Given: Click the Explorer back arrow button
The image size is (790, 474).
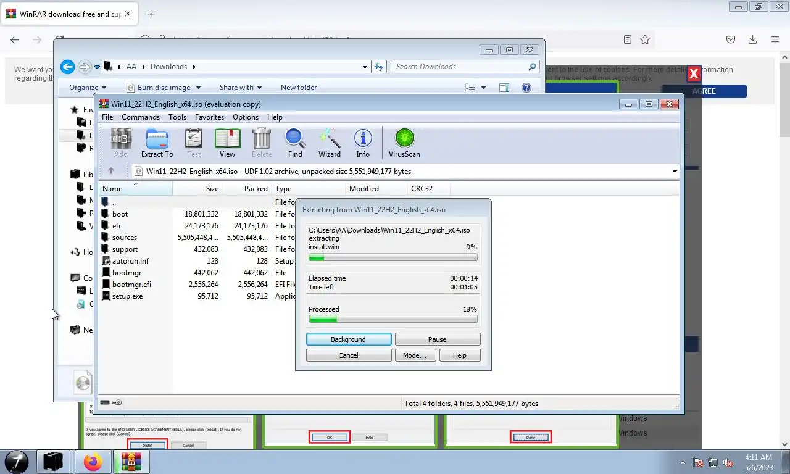Looking at the screenshot, I should [x=68, y=67].
